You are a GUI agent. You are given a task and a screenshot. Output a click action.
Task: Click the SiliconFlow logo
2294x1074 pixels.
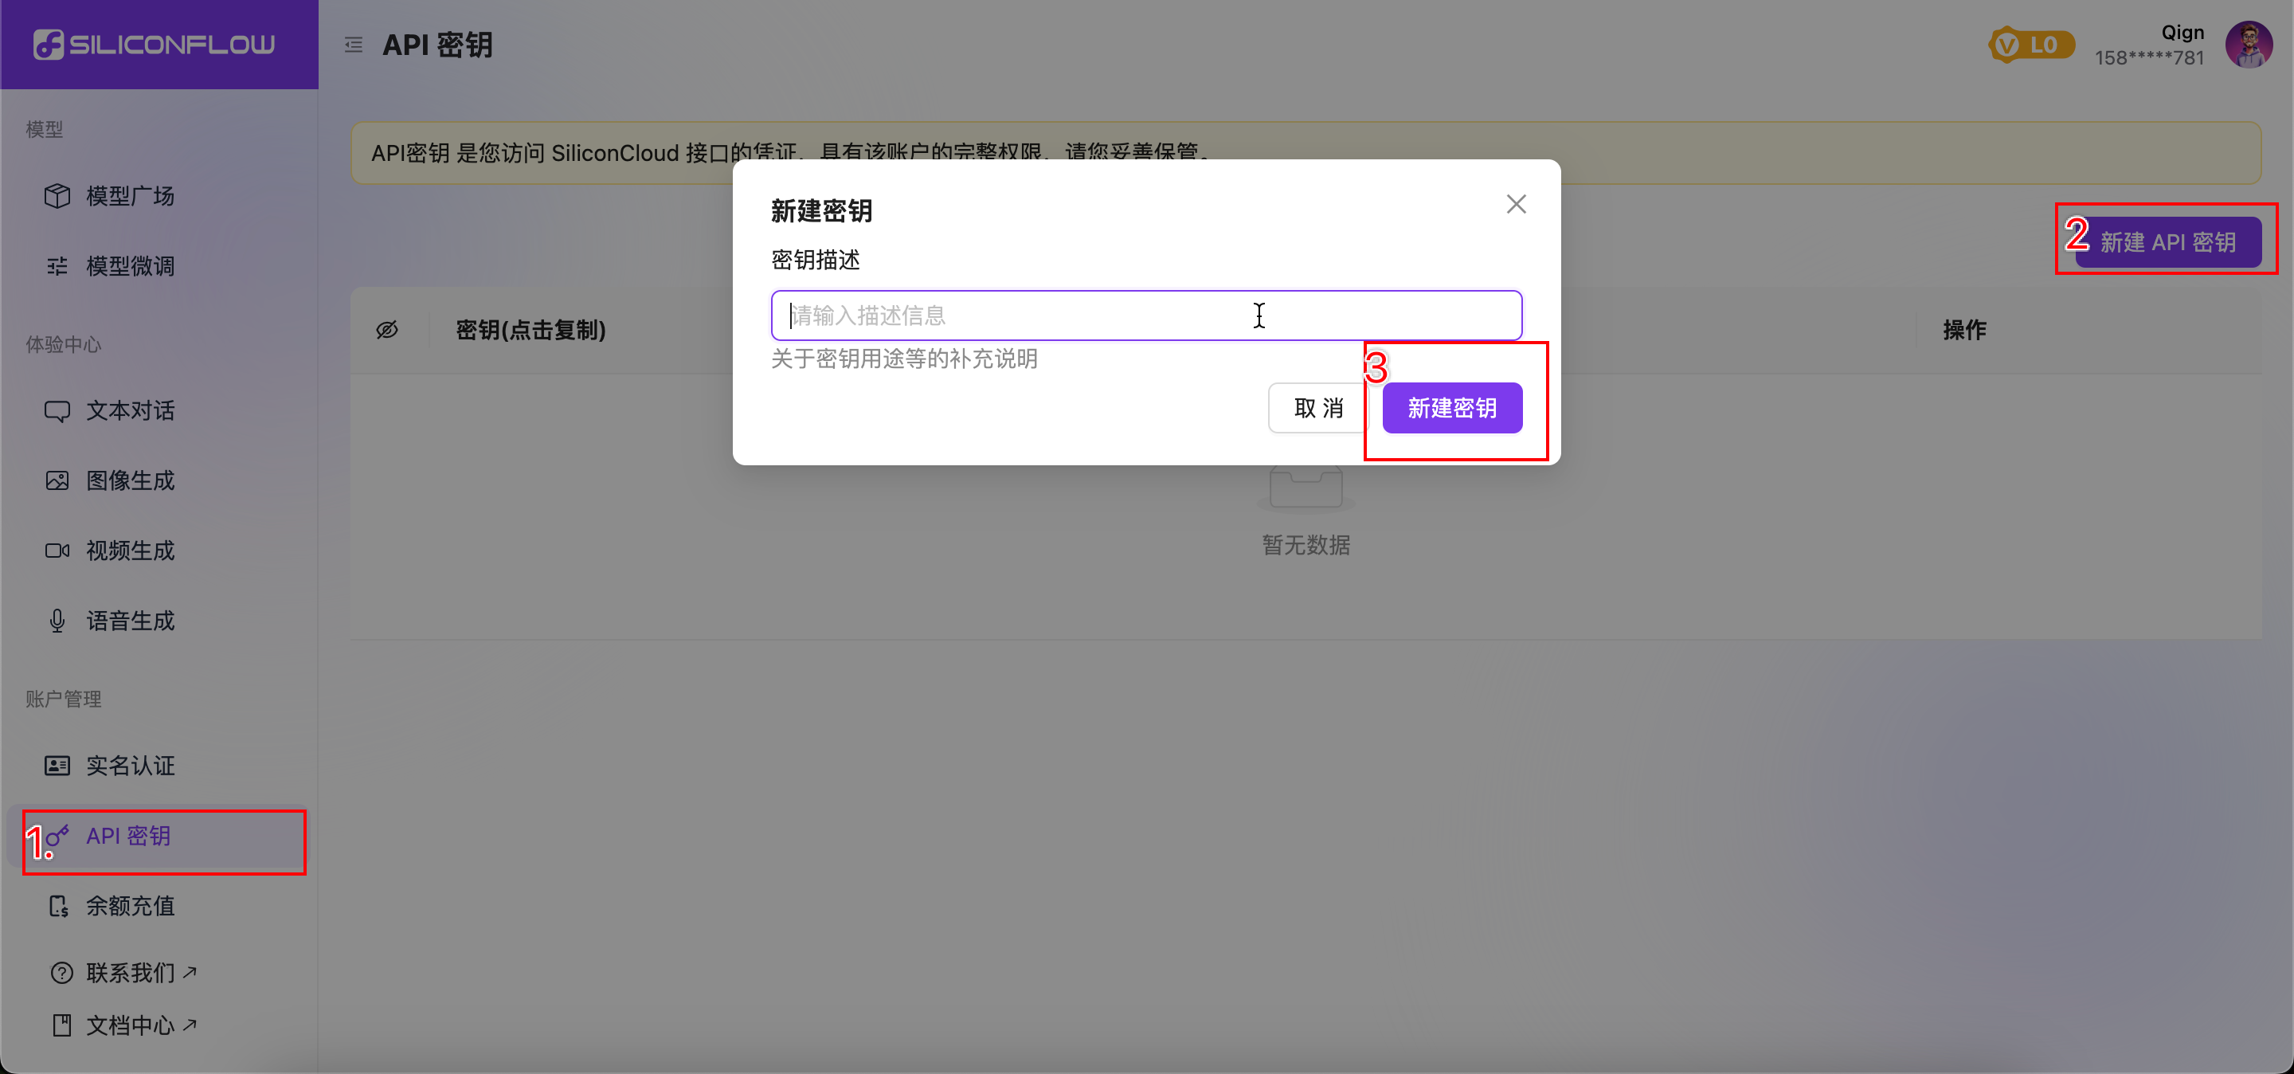coord(155,44)
